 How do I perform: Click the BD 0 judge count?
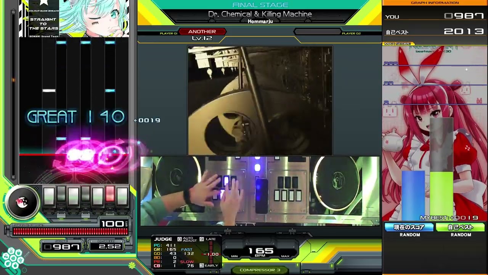click(x=165, y=258)
